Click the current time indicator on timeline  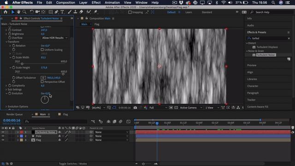157,123
